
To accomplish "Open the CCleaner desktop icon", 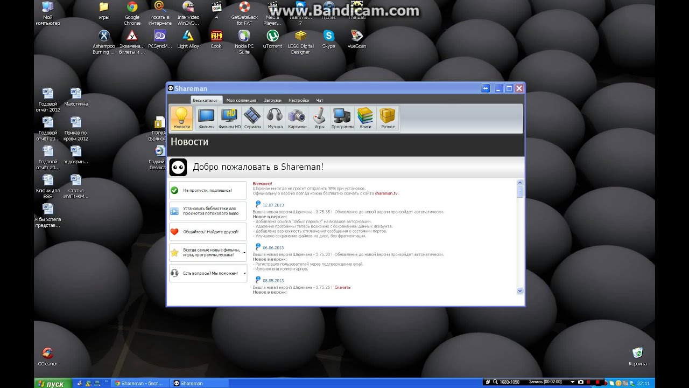I will (47, 357).
